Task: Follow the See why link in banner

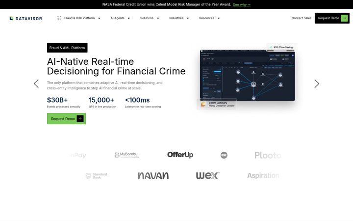Action: pos(242,4)
